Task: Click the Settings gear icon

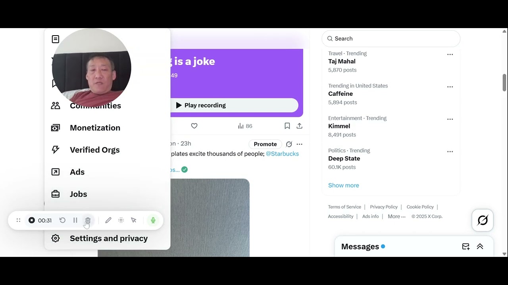Action: [x=56, y=238]
